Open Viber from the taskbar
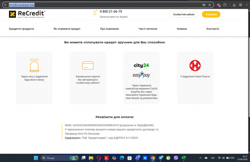Viewport: 250px width, 162px height. click(x=176, y=158)
